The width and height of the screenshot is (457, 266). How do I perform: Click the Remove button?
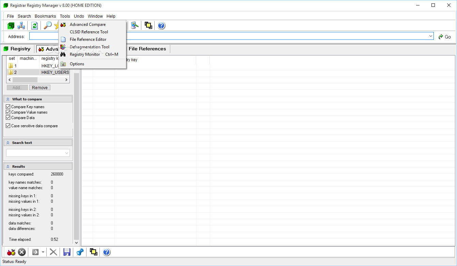[x=40, y=87]
